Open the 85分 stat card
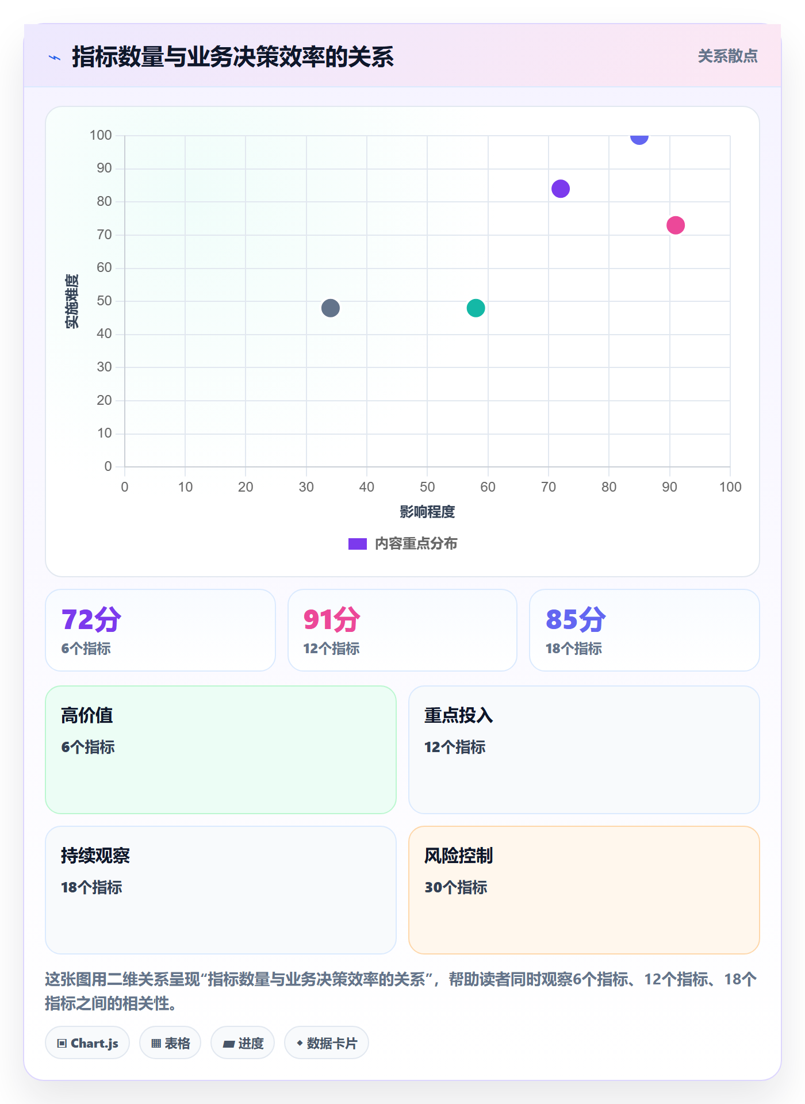 click(645, 630)
